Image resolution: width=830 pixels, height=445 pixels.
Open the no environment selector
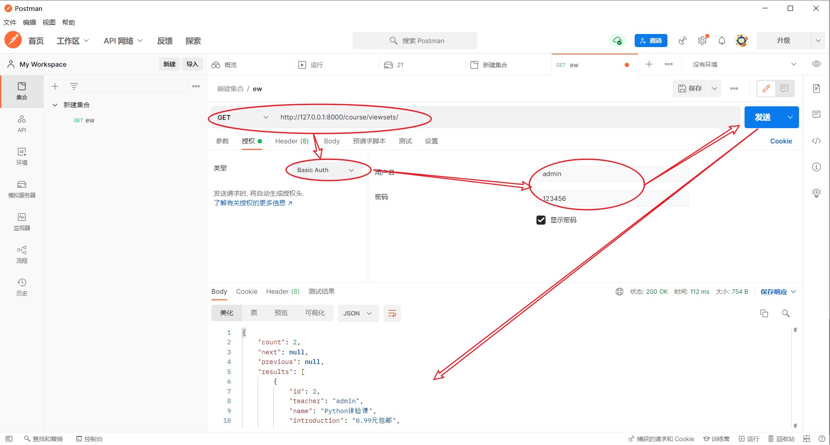point(745,65)
